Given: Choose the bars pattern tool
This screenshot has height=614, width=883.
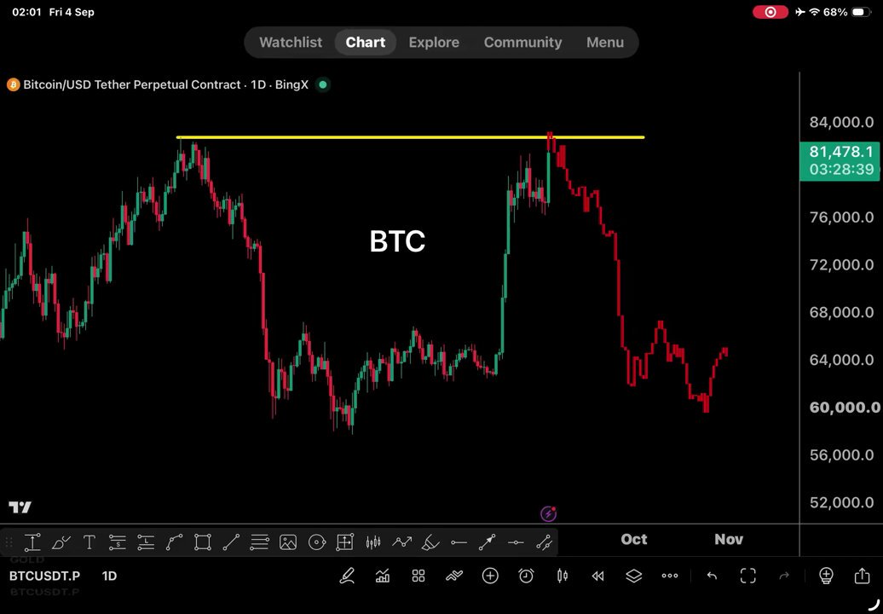Looking at the screenshot, I should tap(373, 542).
